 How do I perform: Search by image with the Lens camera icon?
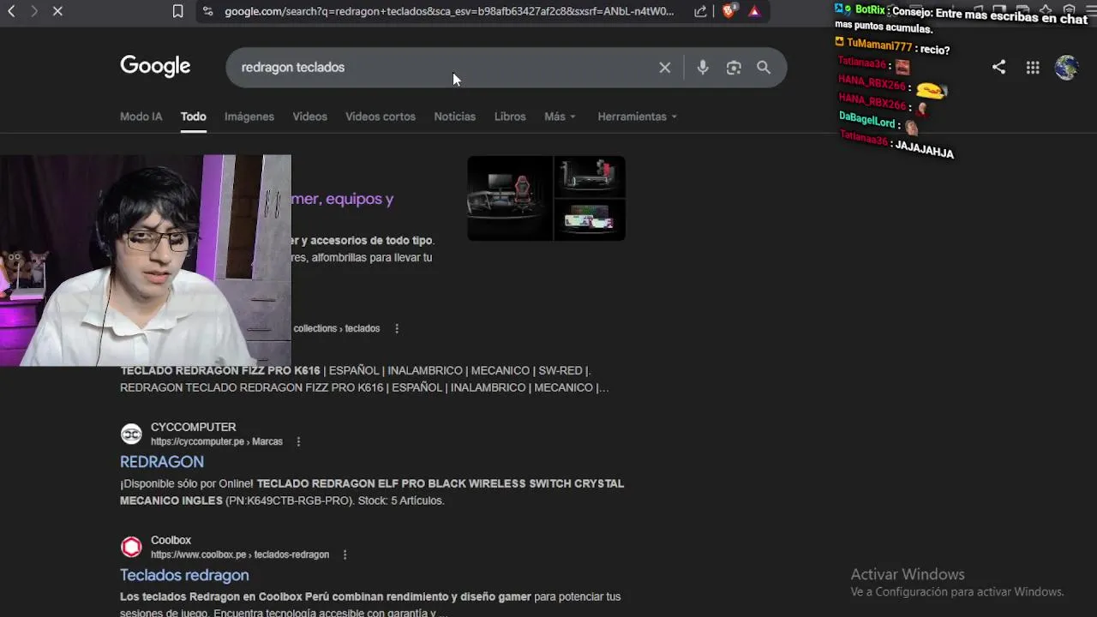point(734,67)
